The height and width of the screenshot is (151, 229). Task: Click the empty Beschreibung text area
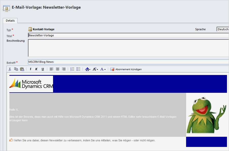coord(128,48)
